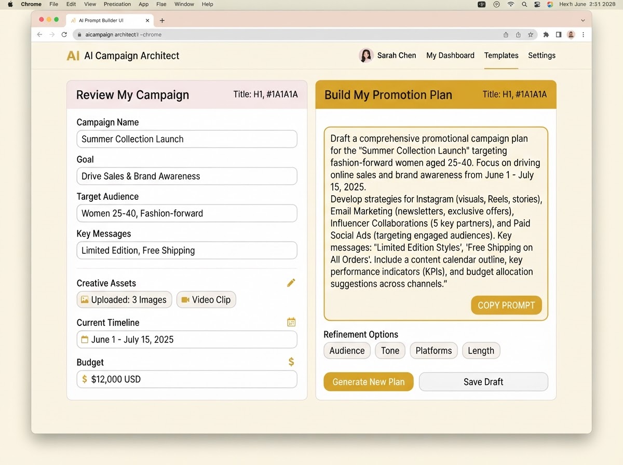
Task: Open the Help menu in the menu bar
Action: click(x=208, y=4)
